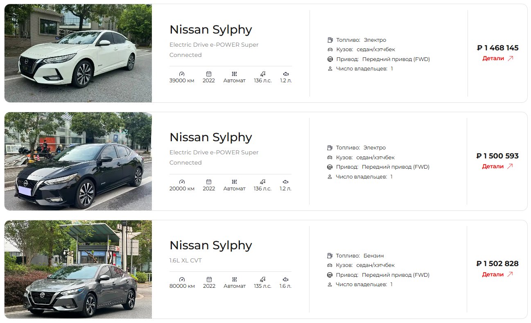This screenshot has width=531, height=323.
Task: Click the odometer icon above 20000 км
Action: point(182,182)
